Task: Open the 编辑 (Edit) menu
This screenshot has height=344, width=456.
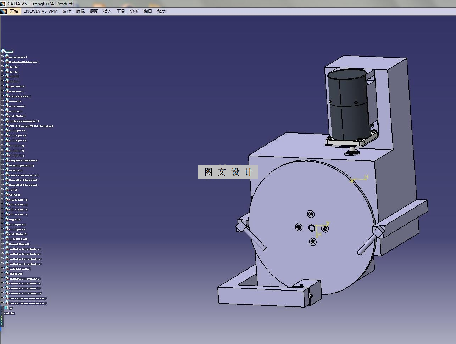Action: 80,11
